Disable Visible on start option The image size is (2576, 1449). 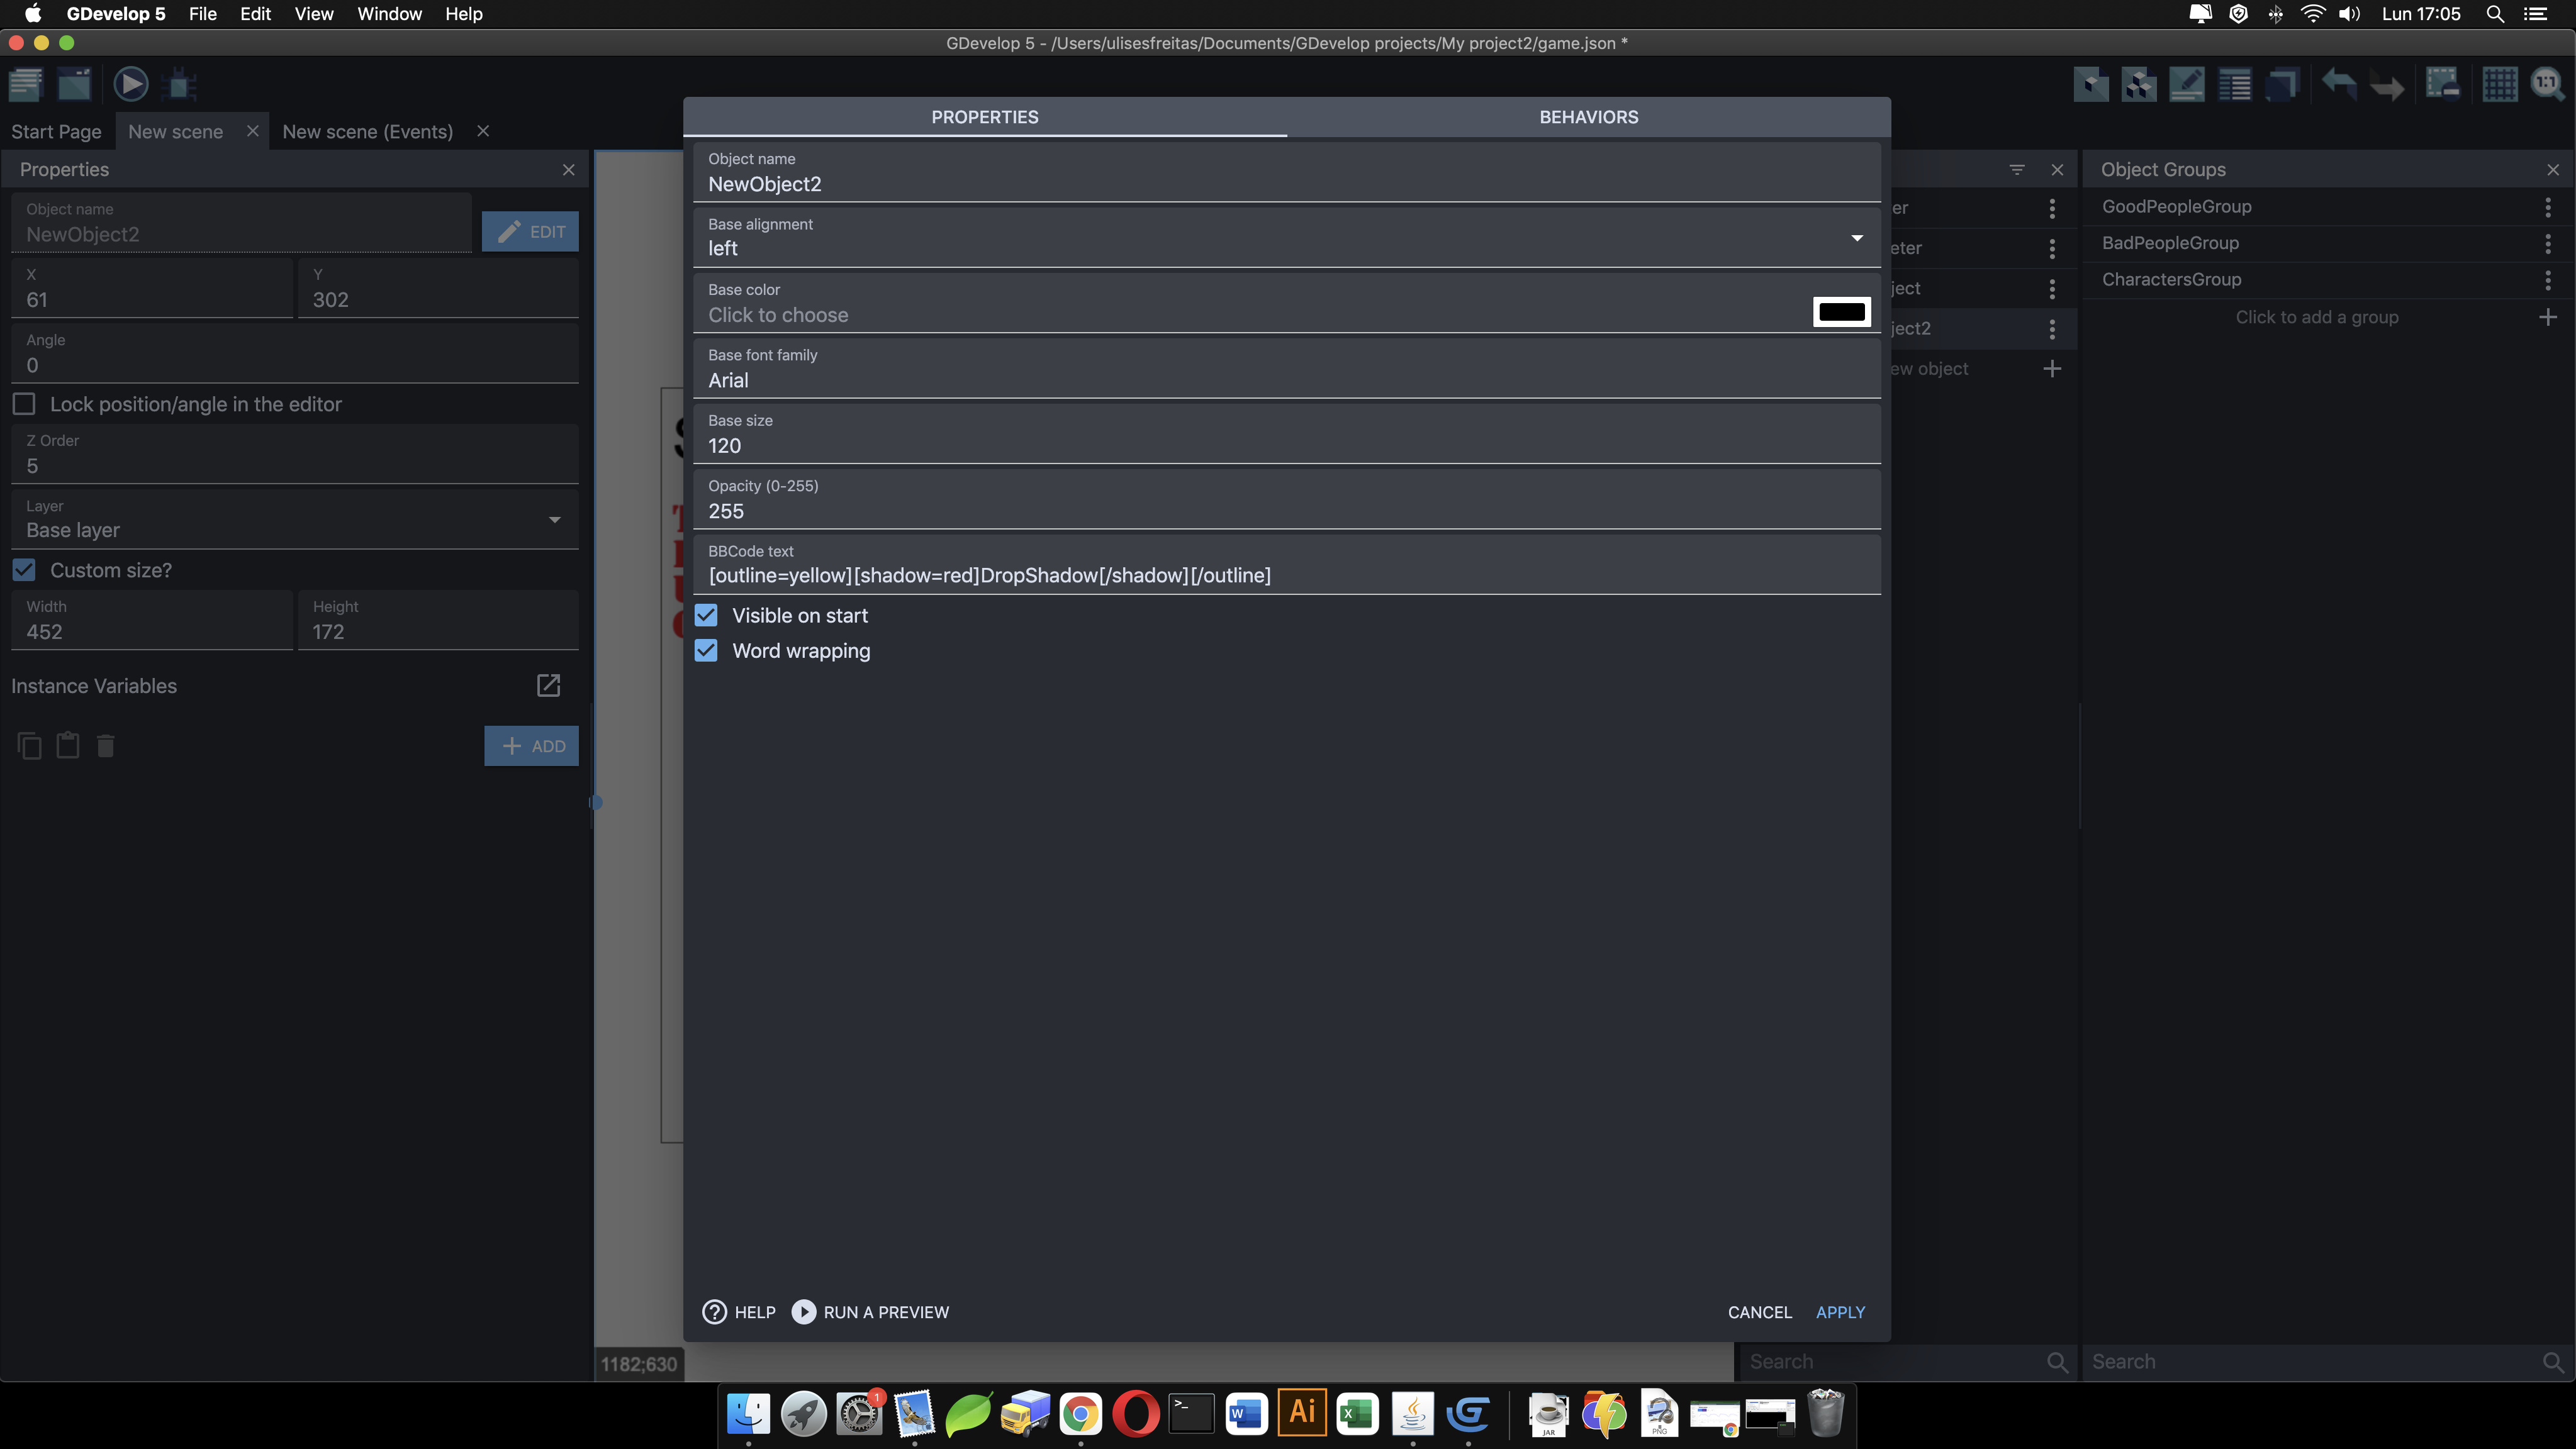[x=707, y=614]
